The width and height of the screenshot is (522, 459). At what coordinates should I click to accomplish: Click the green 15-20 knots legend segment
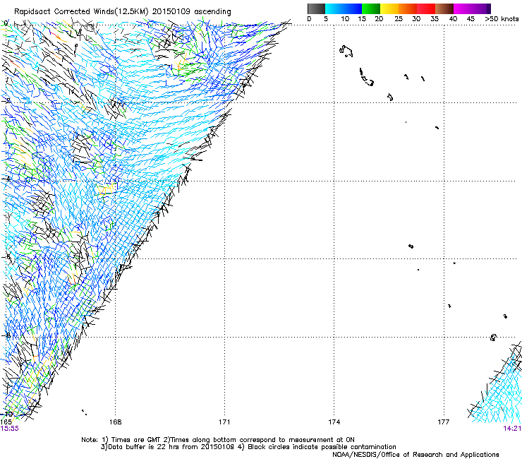tap(371, 8)
